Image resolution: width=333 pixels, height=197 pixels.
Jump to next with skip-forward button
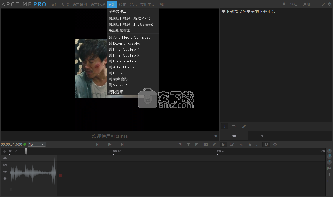click(x=122, y=144)
